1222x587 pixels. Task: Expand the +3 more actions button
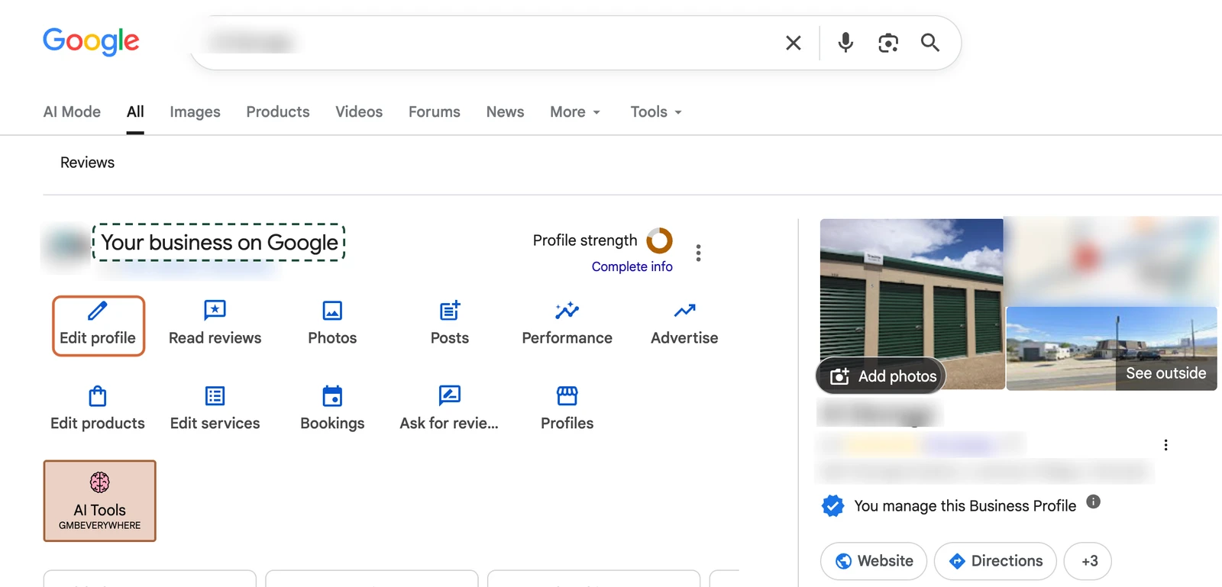click(1088, 561)
